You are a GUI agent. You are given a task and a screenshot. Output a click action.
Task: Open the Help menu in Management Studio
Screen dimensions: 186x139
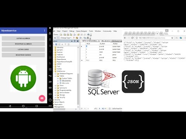[x=115, y=31]
